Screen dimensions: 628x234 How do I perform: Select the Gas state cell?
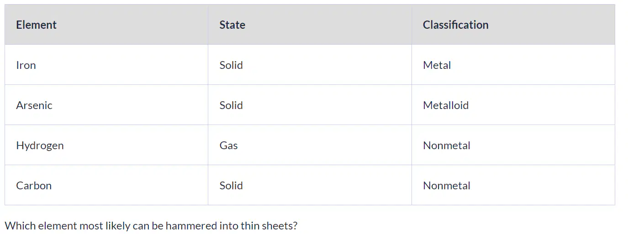pos(310,145)
